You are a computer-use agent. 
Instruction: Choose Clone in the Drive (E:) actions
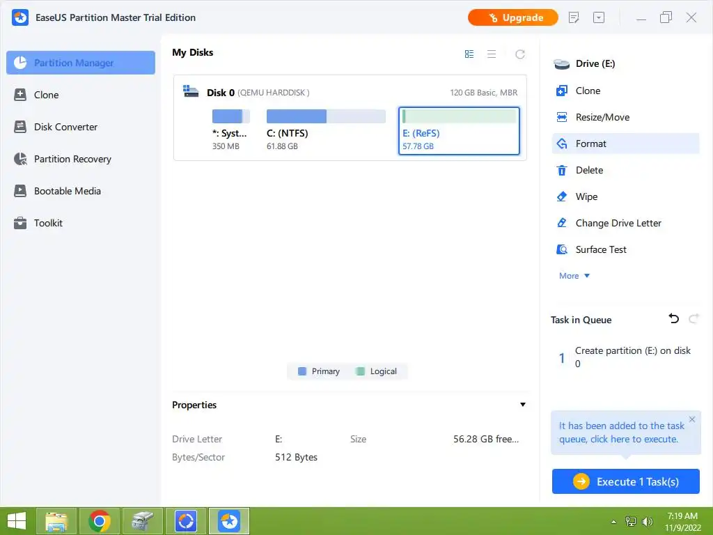click(625, 91)
